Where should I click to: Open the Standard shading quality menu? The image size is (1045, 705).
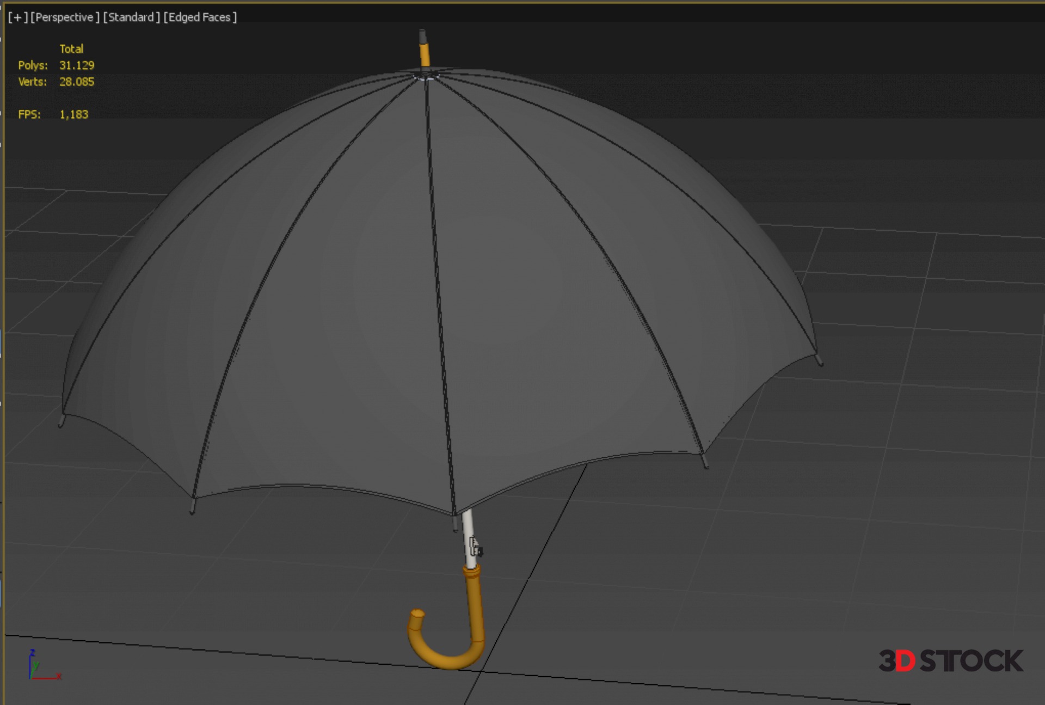(131, 17)
